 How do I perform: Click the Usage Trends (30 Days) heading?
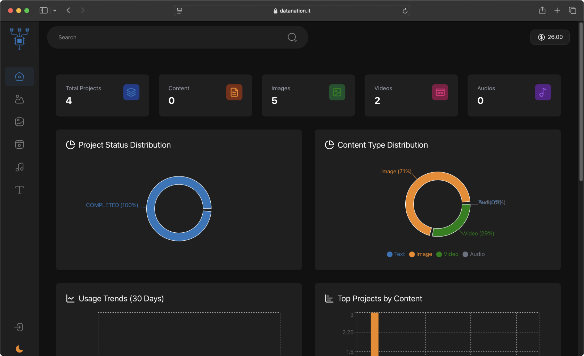tap(121, 299)
